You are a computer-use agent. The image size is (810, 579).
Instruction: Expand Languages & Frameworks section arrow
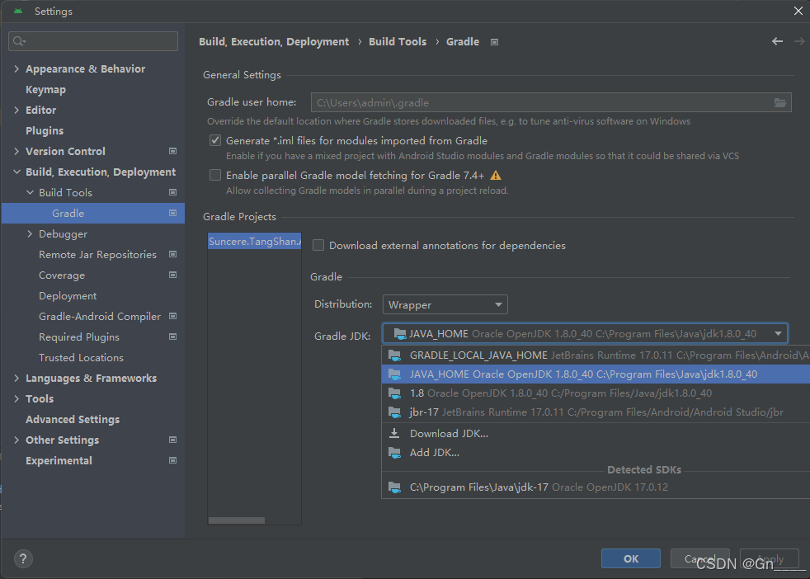pos(16,378)
